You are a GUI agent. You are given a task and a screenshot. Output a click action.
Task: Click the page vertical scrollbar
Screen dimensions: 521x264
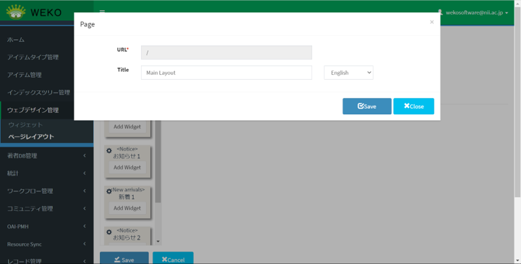pos(518,102)
